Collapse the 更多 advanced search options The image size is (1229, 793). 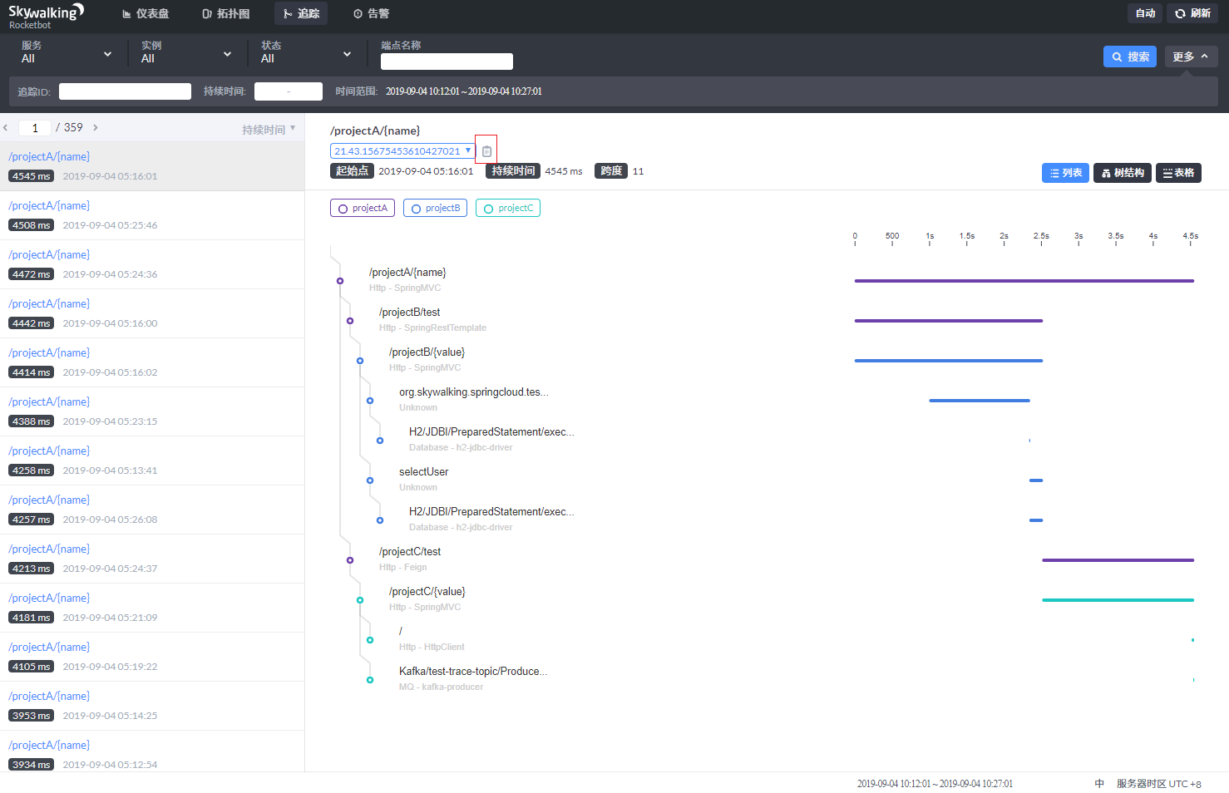click(x=1192, y=57)
